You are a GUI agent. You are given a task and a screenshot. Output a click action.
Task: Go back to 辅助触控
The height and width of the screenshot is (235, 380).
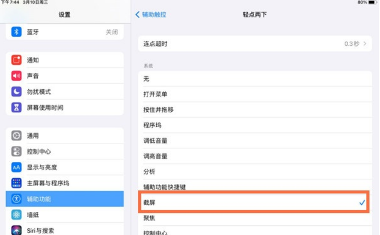pyautogui.click(x=150, y=15)
